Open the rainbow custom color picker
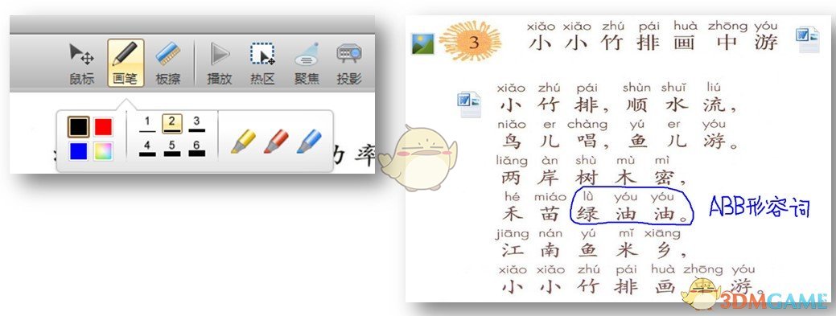836x316 pixels. coord(103,151)
